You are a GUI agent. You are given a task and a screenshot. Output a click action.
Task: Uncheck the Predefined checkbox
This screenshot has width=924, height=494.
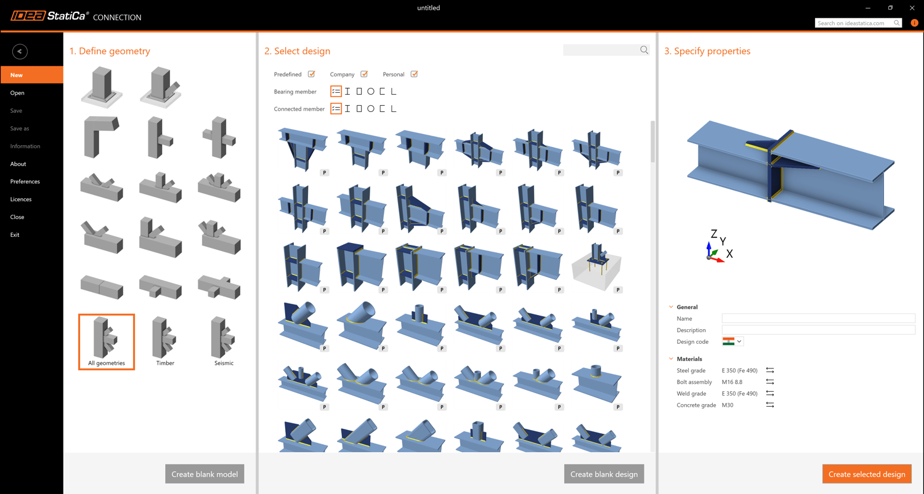click(x=311, y=74)
